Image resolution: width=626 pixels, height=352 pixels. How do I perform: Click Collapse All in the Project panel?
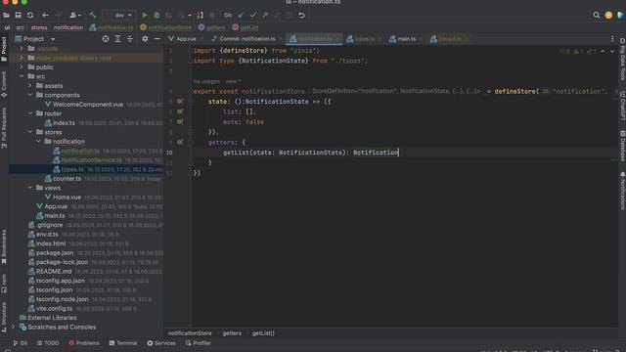click(130, 39)
